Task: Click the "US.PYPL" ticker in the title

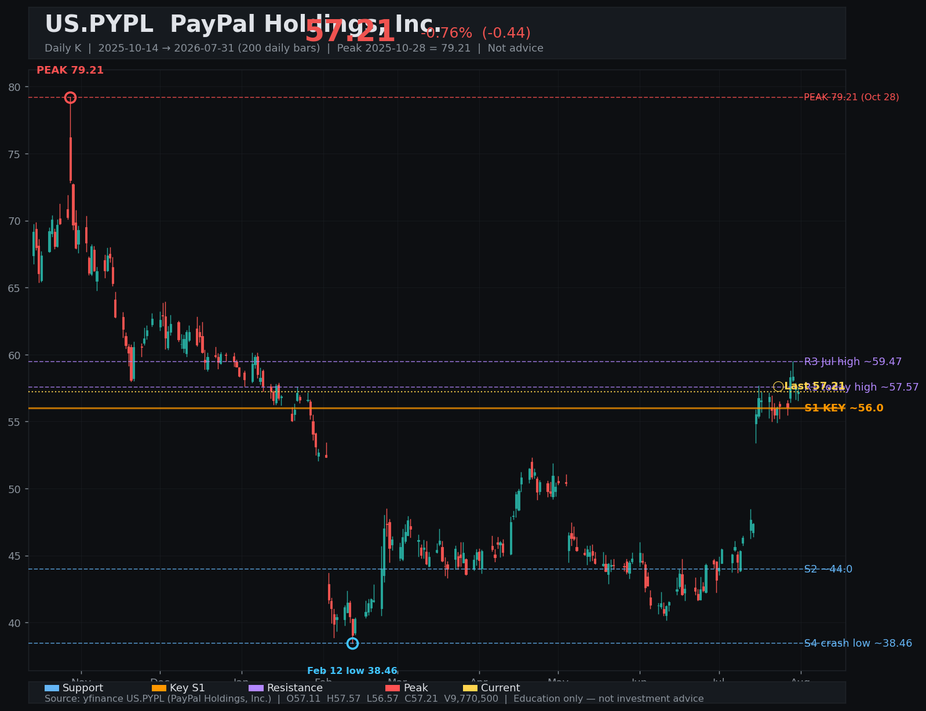Action: point(99,24)
